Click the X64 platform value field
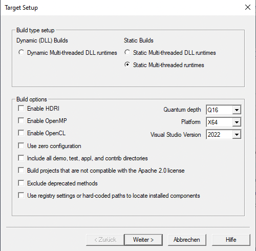 pyautogui.click(x=219, y=122)
